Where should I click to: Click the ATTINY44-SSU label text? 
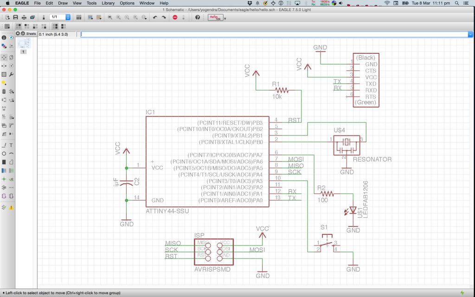(167, 211)
